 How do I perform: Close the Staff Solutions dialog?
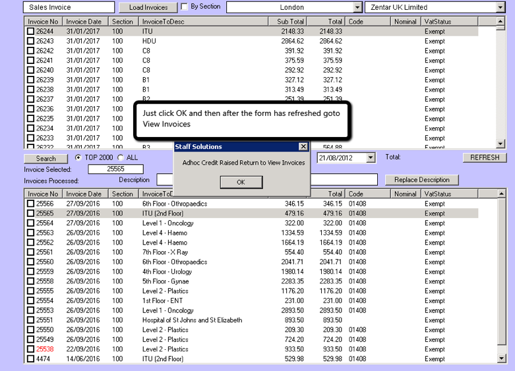pyautogui.click(x=303, y=147)
